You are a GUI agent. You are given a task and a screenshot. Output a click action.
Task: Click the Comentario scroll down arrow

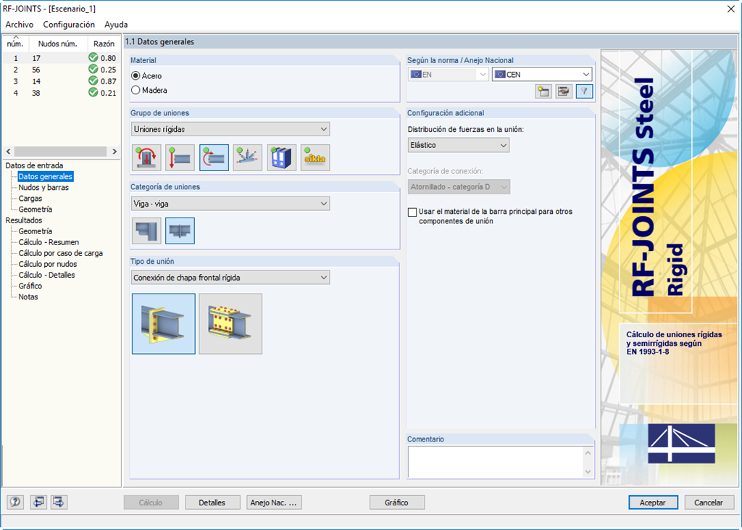click(x=588, y=472)
